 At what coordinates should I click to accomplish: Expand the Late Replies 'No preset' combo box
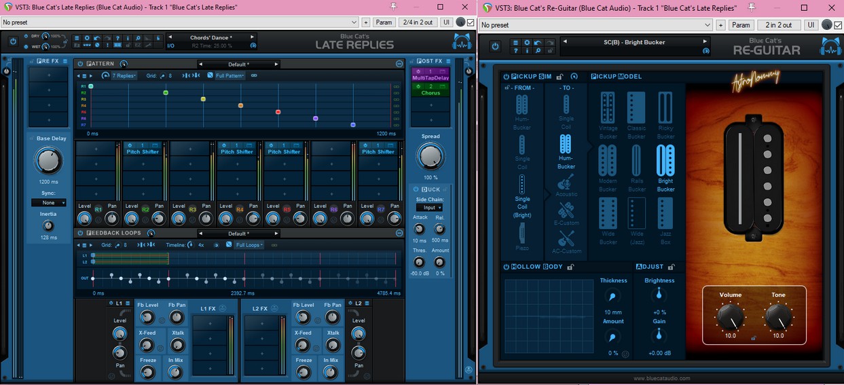pos(179,22)
